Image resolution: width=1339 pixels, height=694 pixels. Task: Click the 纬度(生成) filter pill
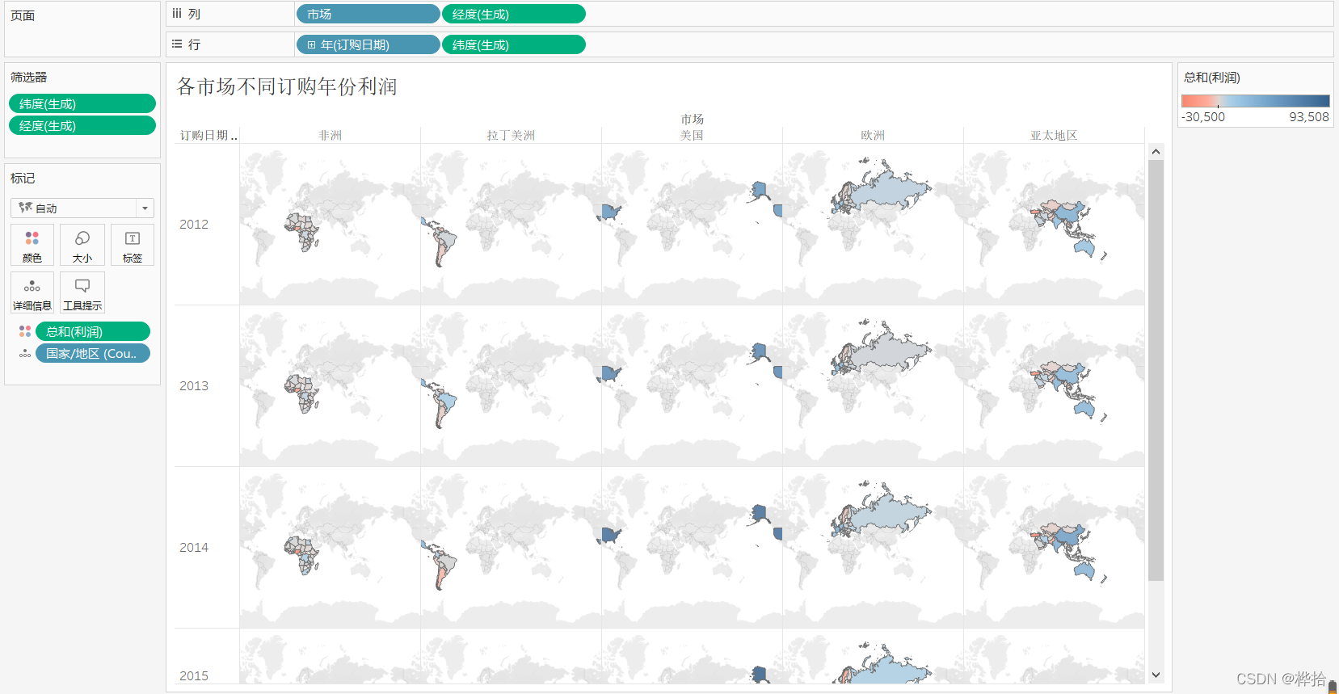click(x=82, y=103)
